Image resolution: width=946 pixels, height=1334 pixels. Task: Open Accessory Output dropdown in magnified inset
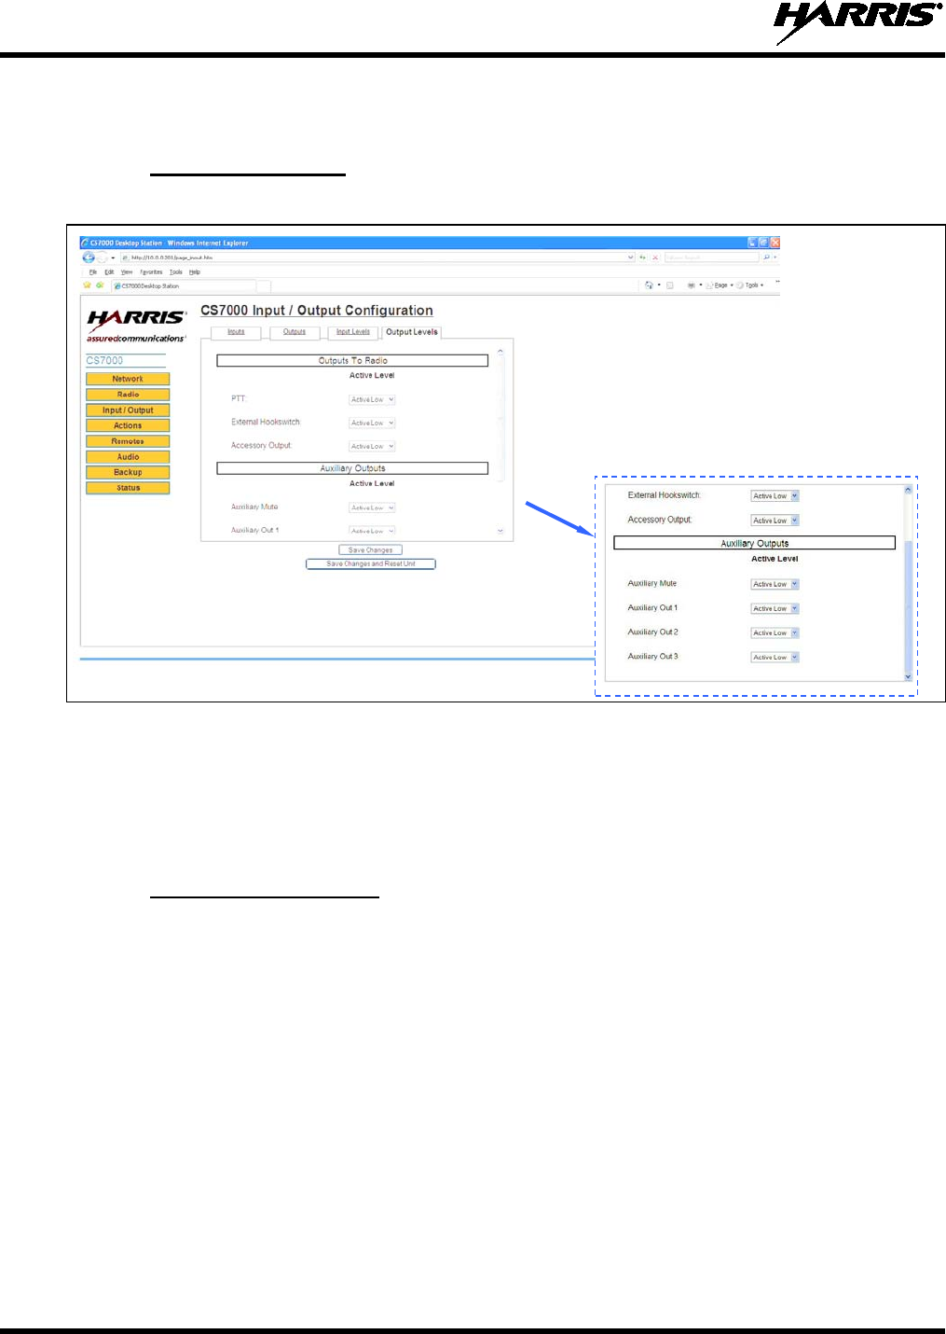[775, 521]
